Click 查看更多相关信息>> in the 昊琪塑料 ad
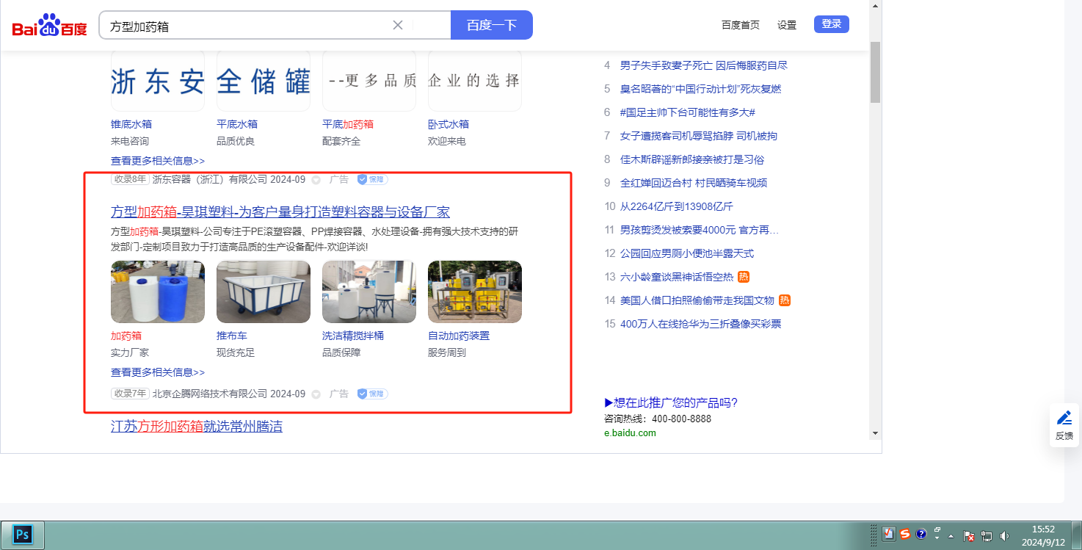 [158, 372]
